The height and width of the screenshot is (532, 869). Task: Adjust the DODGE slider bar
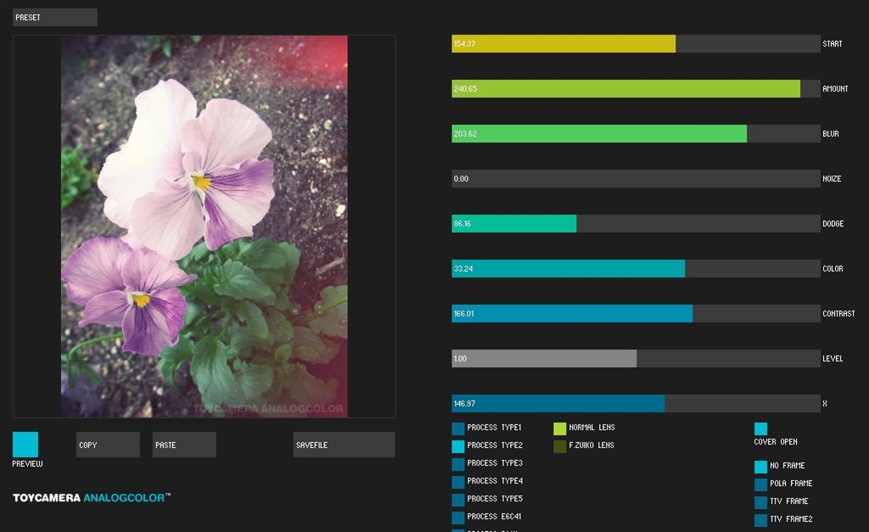(x=636, y=223)
